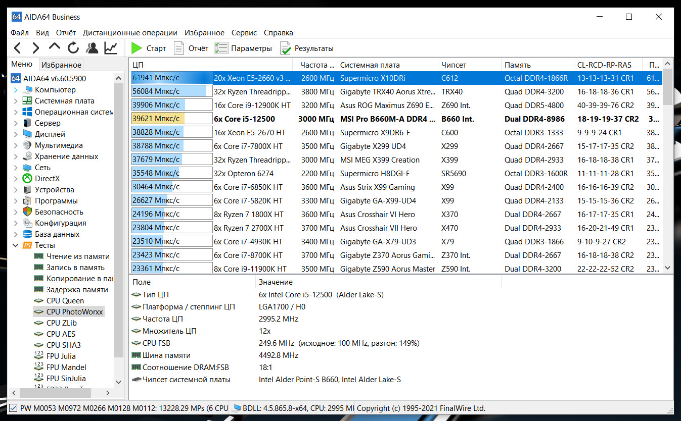Click the results list scroll-down arrow

tap(667, 268)
